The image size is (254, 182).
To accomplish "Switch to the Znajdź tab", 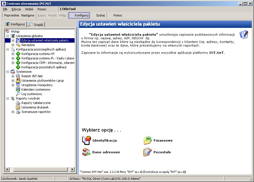I will 36,25.
